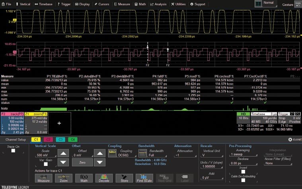Open the Timebase descriptor box
The image size is (302, 189).
click(x=264, y=118)
